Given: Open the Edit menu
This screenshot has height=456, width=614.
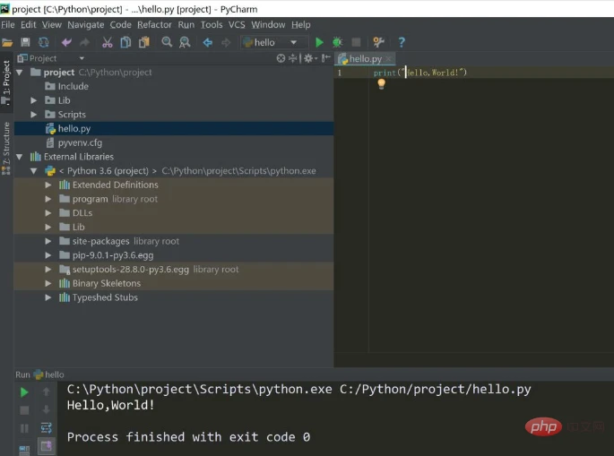Looking at the screenshot, I should (28, 25).
